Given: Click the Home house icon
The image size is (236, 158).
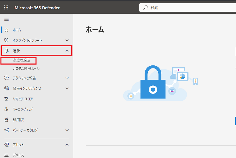Looking at the screenshot, I should 6,30.
